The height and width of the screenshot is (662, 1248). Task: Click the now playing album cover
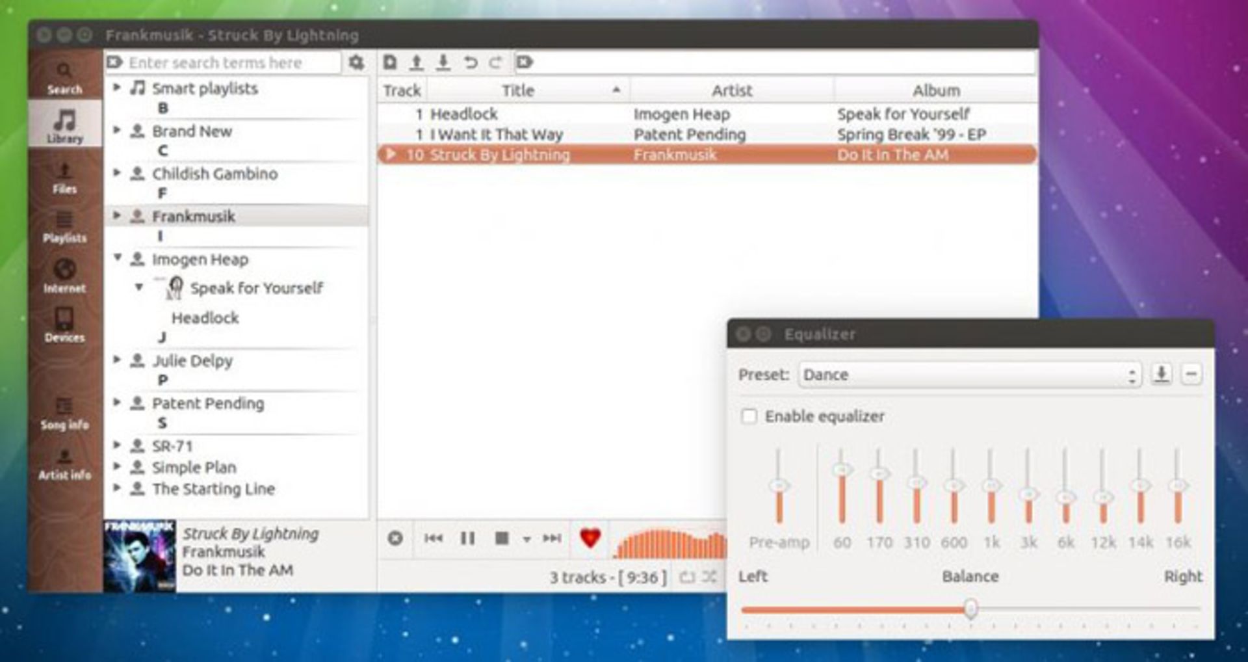[x=139, y=556]
